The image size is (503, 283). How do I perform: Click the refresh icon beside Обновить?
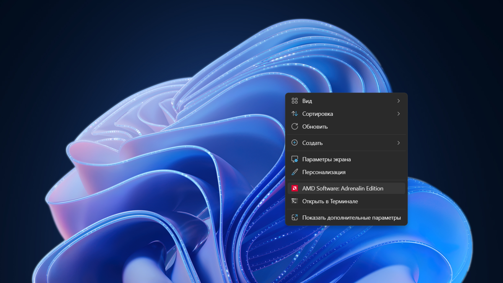pos(295,126)
